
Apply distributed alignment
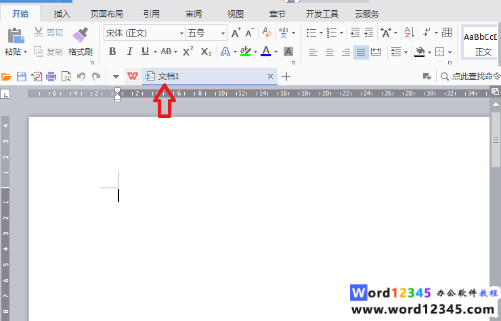coord(376,51)
